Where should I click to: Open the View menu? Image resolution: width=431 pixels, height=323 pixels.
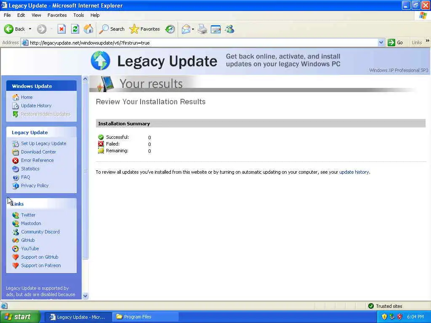[x=36, y=15]
